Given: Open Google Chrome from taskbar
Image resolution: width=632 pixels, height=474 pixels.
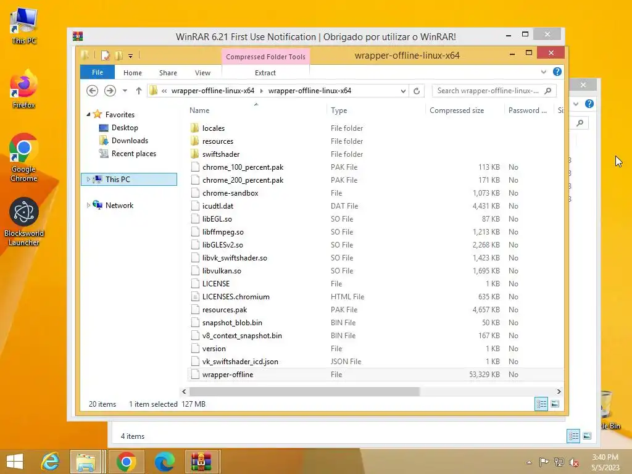Looking at the screenshot, I should 126,462.
